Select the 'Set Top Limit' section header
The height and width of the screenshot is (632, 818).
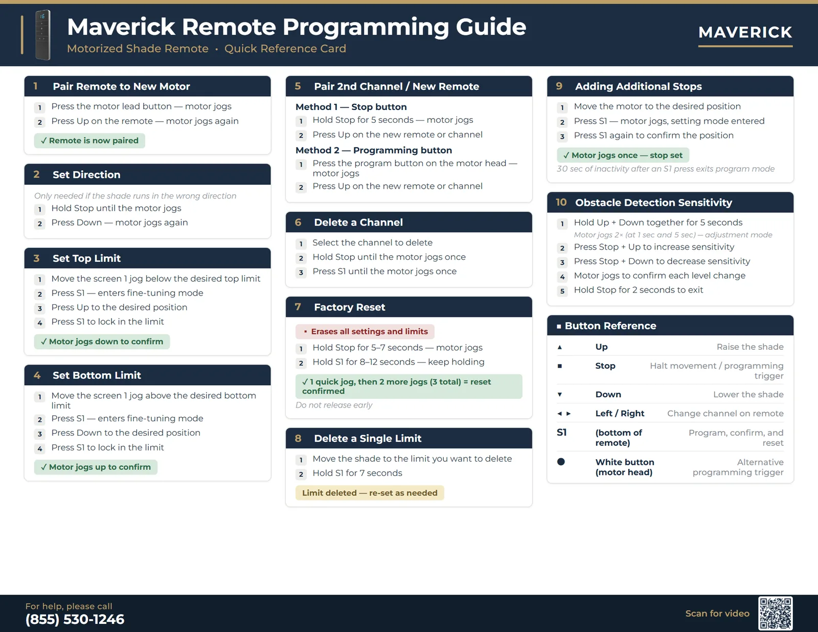click(148, 258)
